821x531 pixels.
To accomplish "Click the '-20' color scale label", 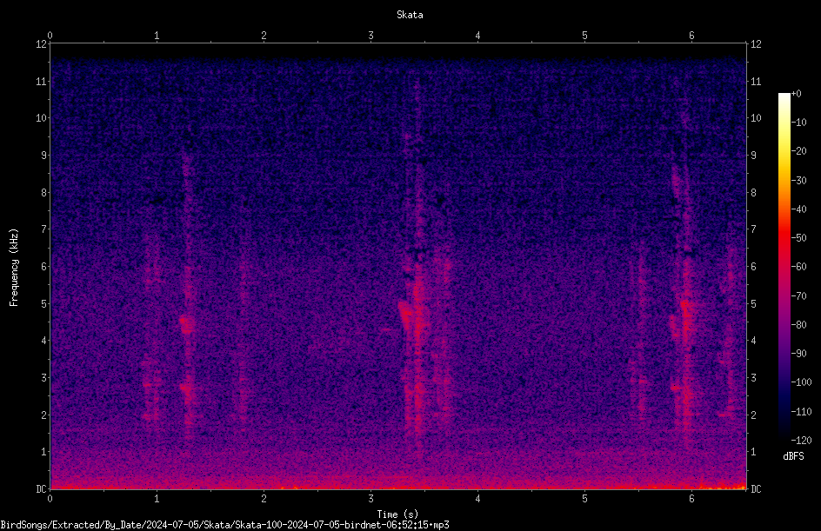I will (x=798, y=151).
